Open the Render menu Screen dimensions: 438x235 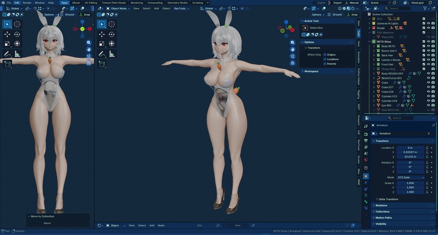[x=27, y=3]
